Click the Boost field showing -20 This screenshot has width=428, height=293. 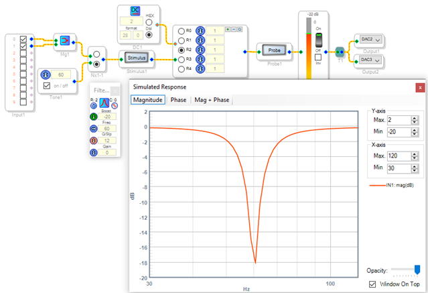(107, 117)
